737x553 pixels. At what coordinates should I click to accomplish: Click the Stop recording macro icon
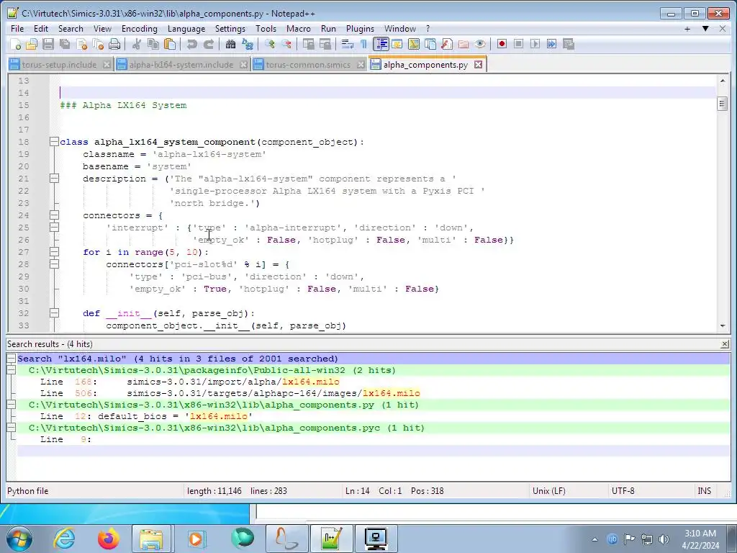pos(518,44)
